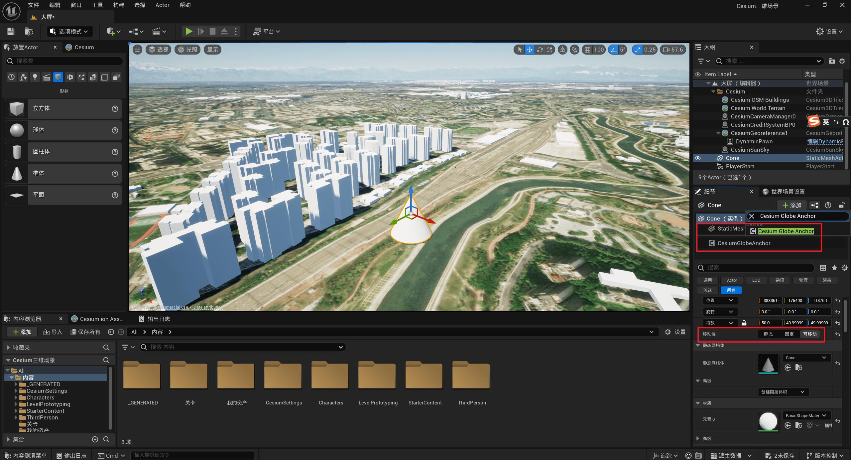Click the Details favorites star icon

[x=834, y=268]
